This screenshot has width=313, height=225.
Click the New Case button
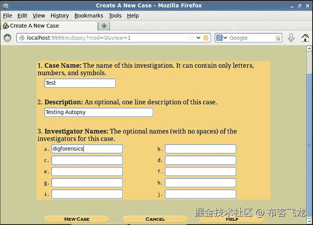(x=76, y=219)
